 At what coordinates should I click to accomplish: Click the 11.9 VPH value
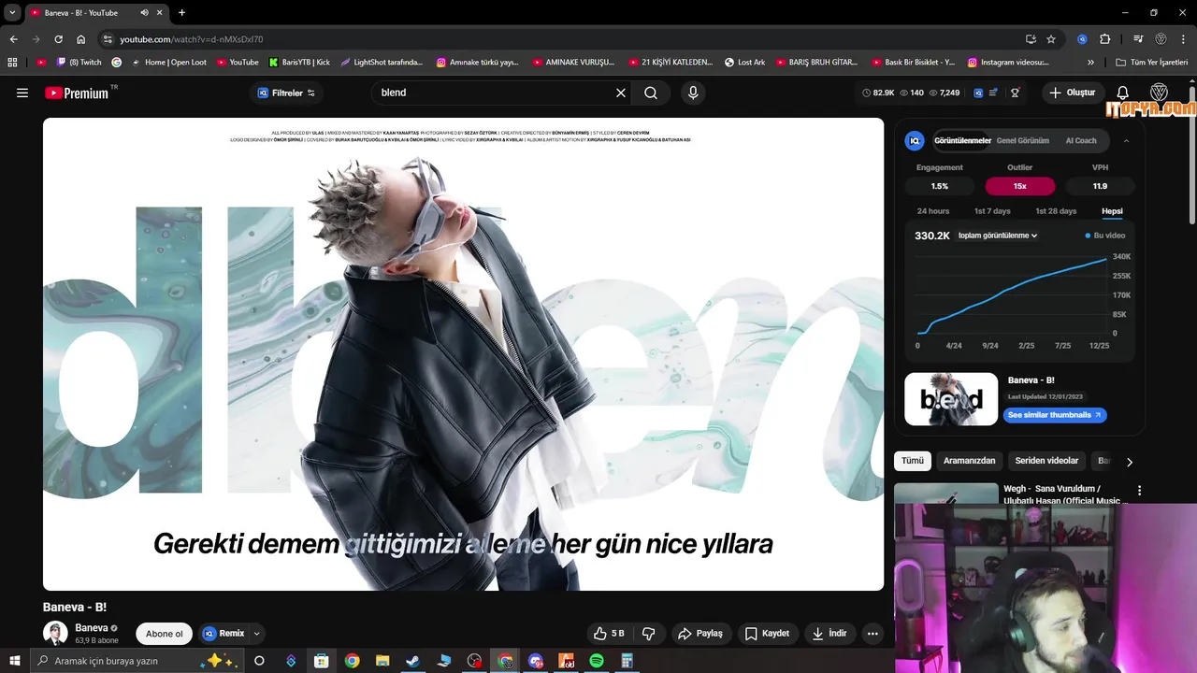[1100, 186]
